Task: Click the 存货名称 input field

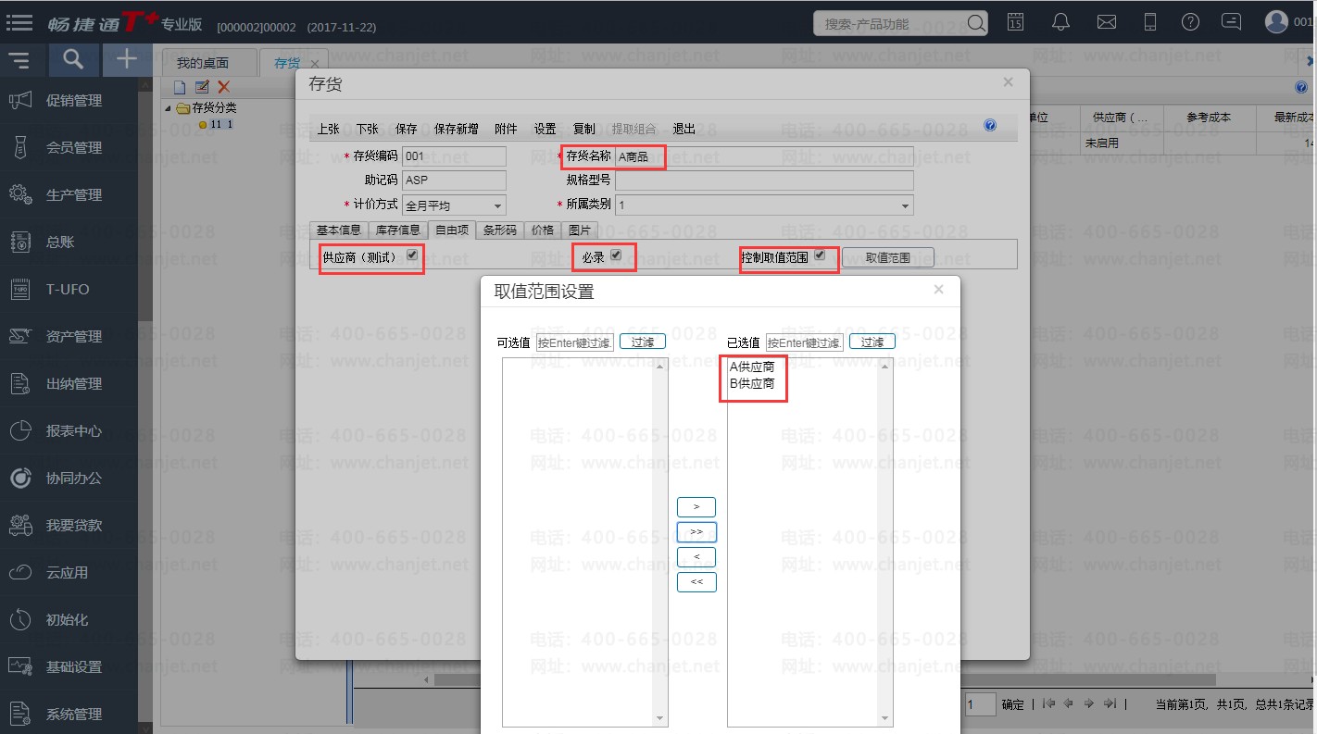Action: tap(764, 156)
